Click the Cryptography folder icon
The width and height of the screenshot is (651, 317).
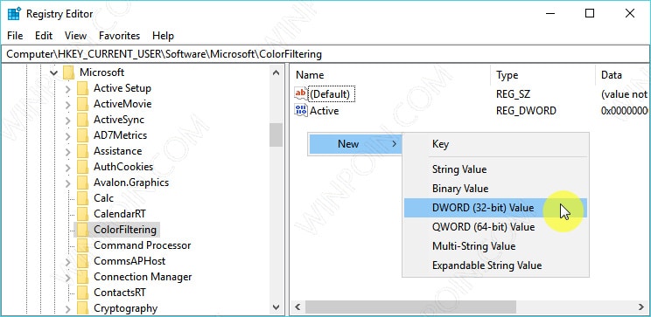point(82,308)
